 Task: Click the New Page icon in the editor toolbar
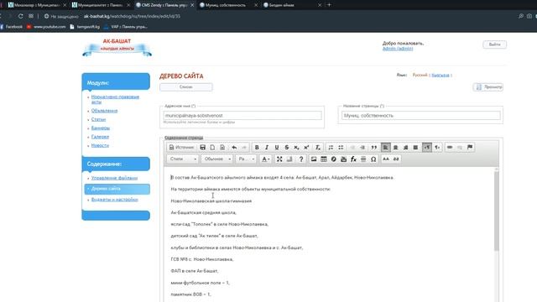212,148
